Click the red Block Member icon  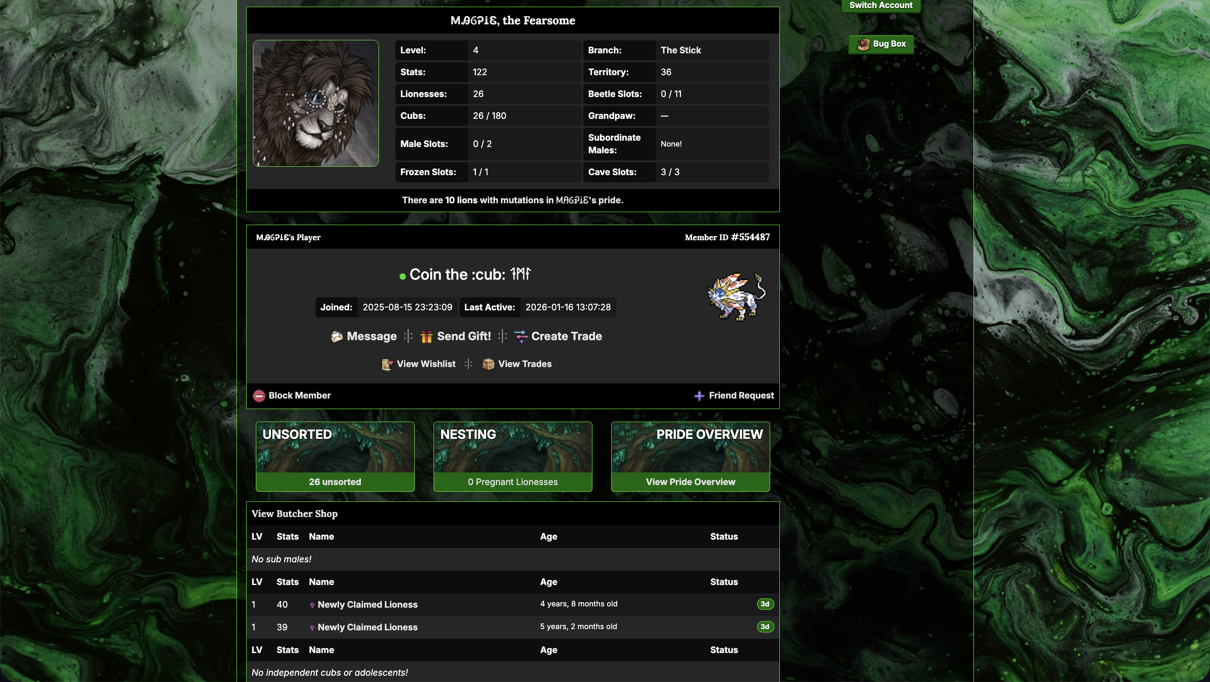pyautogui.click(x=259, y=396)
